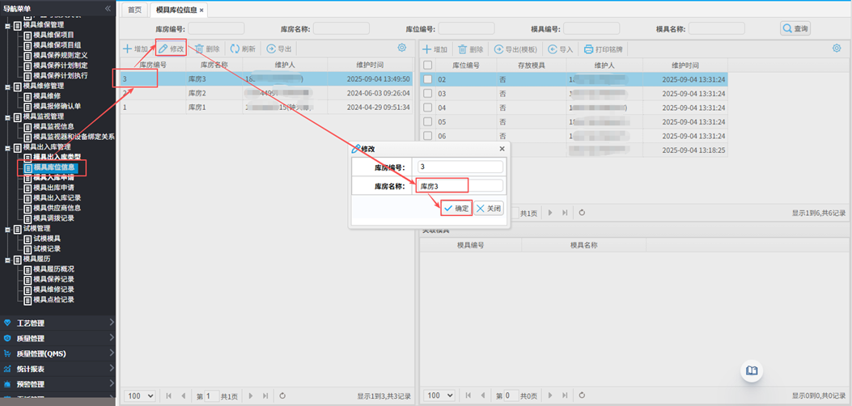
Task: Switch to the 首页 tab
Action: 134,10
